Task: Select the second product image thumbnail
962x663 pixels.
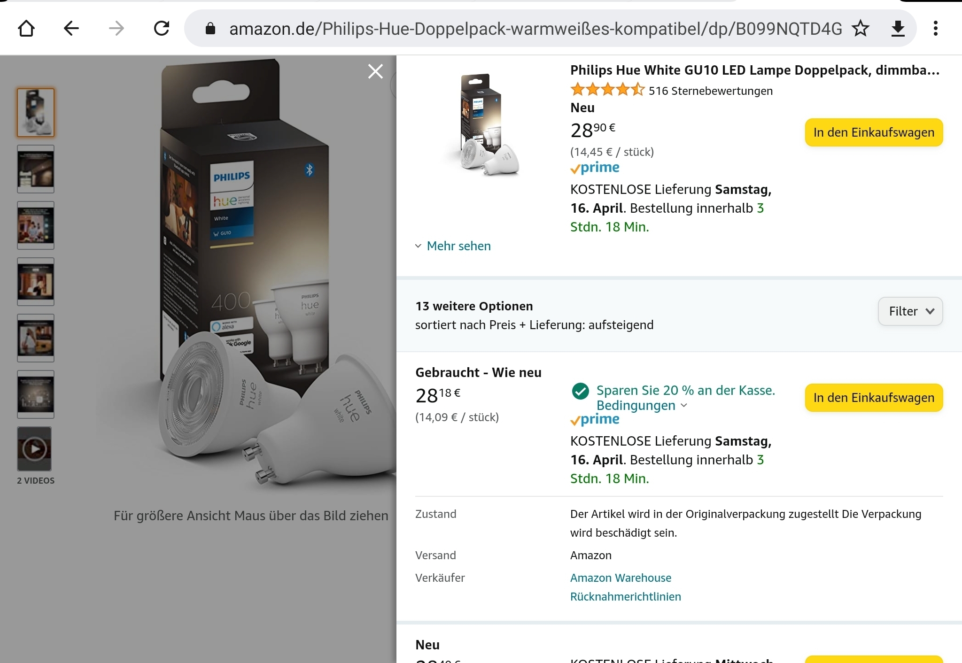Action: pos(36,169)
